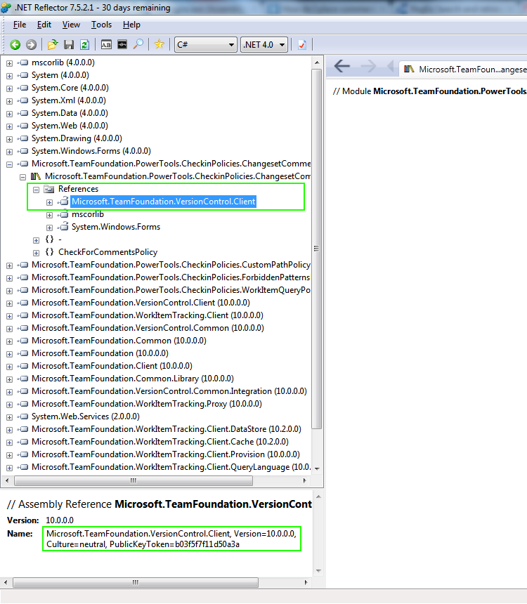Click the tree's vertical scrollbar up arrow
527x604 pixels.
pos(317,63)
